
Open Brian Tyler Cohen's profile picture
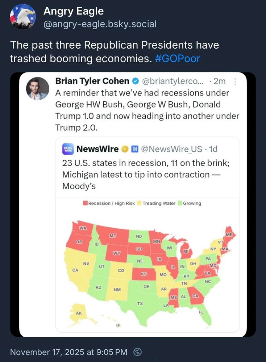click(38, 88)
